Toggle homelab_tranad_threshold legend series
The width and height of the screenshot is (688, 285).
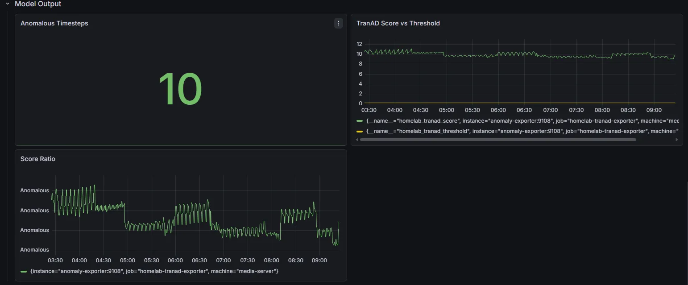click(x=522, y=131)
